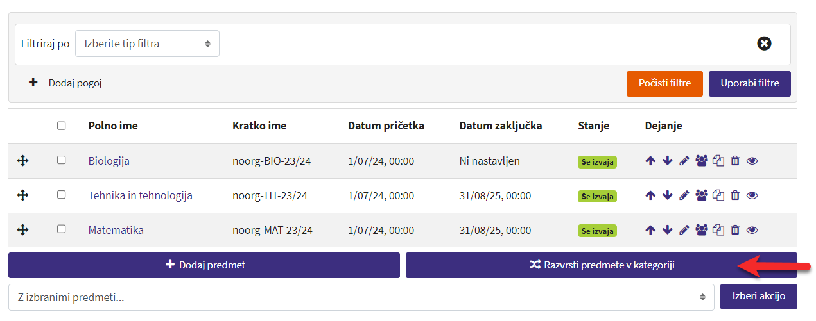
Task: Select the Matematika row checkbox
Action: click(62, 229)
